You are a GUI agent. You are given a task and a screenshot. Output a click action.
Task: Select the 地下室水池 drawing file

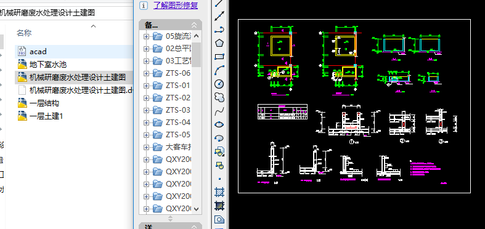point(48,65)
